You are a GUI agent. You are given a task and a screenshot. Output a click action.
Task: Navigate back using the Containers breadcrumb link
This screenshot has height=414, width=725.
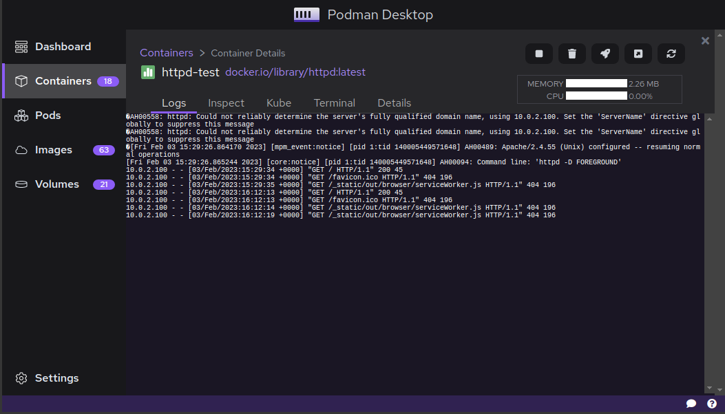[x=167, y=52]
